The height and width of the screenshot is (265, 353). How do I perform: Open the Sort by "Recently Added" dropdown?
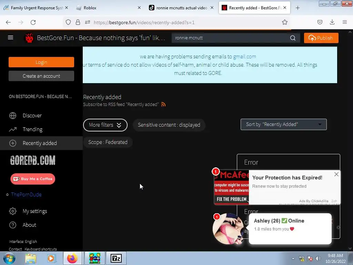click(x=283, y=124)
